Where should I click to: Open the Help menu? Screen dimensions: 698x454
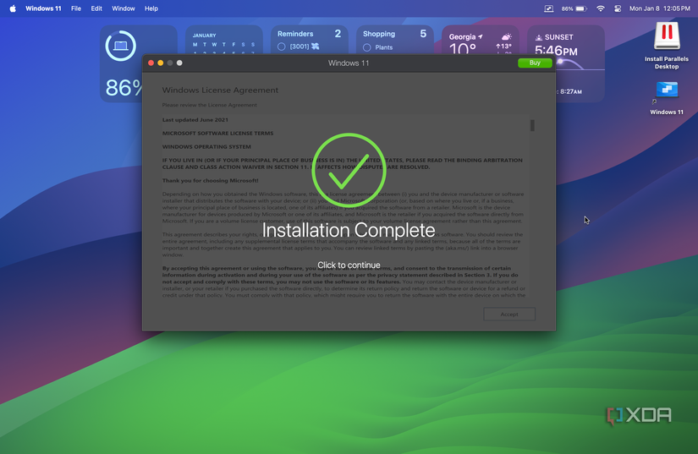(x=151, y=8)
